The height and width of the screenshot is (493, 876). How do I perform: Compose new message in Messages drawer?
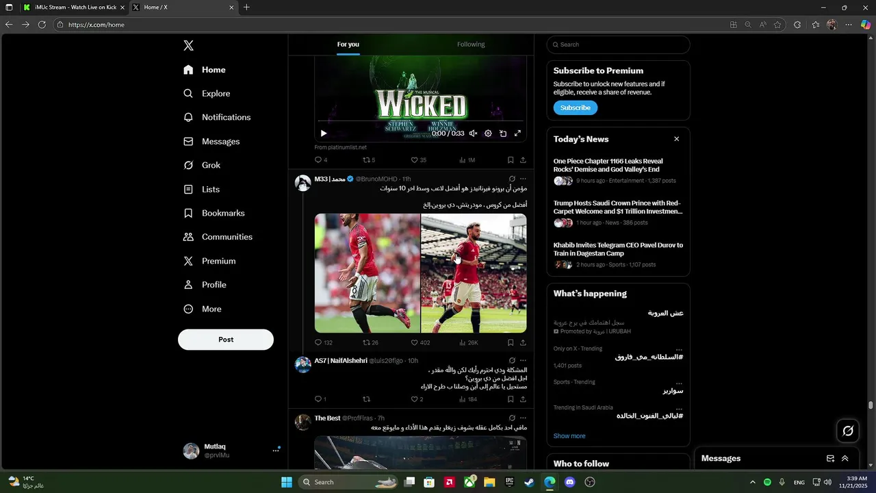pyautogui.click(x=830, y=459)
